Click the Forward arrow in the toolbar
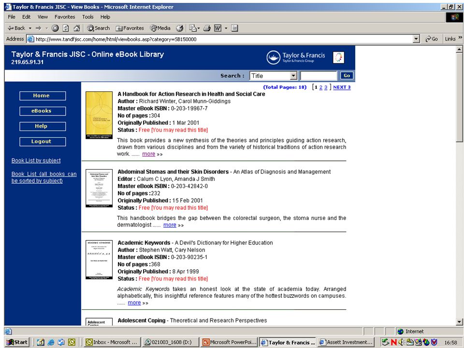 39,28
